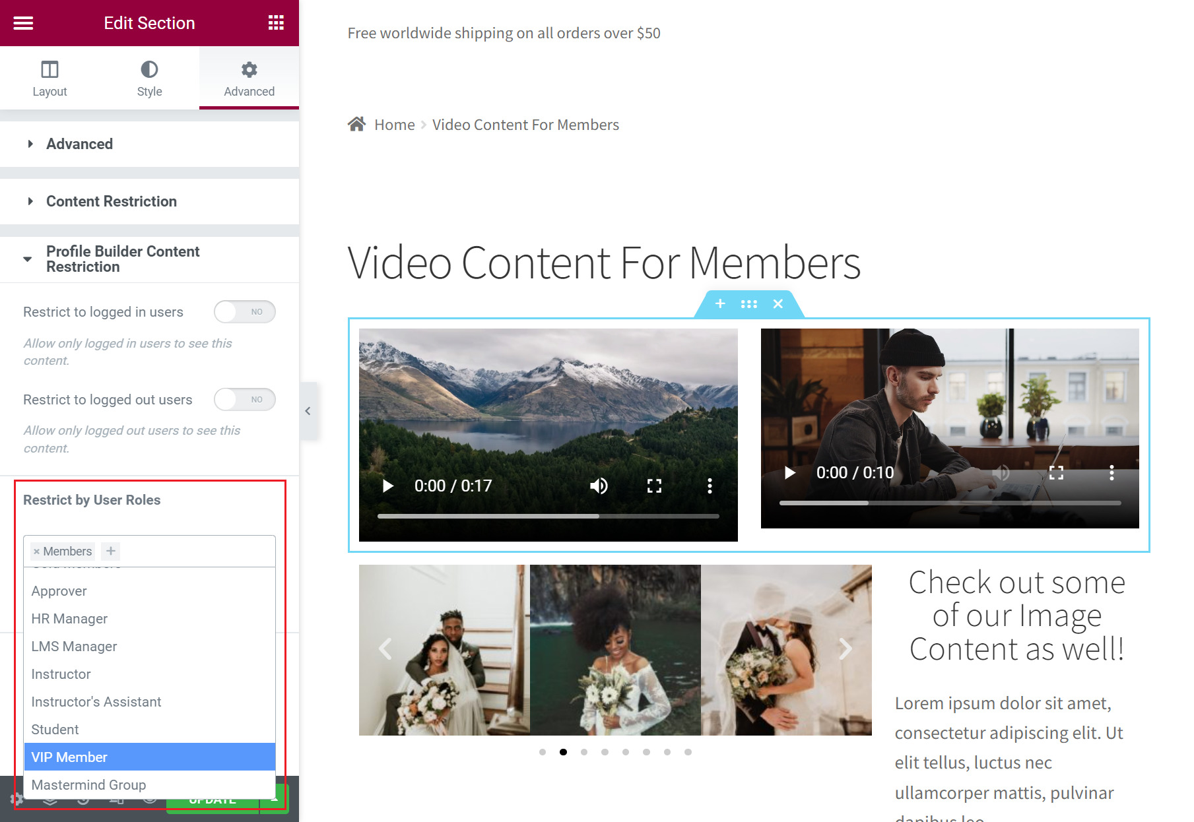Image resolution: width=1194 pixels, height=822 pixels.
Task: Select HR Manager role from list
Action: (x=150, y=619)
